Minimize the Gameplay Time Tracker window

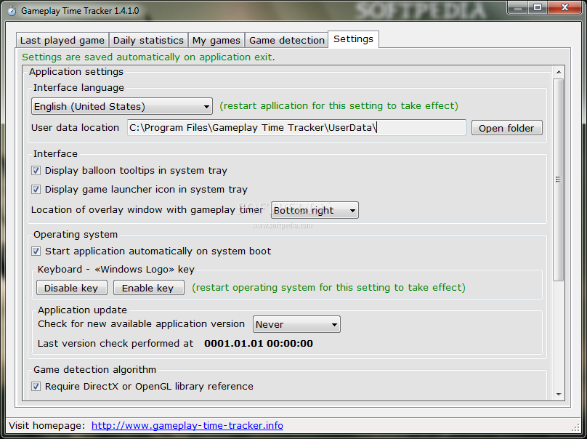pyautogui.click(x=518, y=7)
